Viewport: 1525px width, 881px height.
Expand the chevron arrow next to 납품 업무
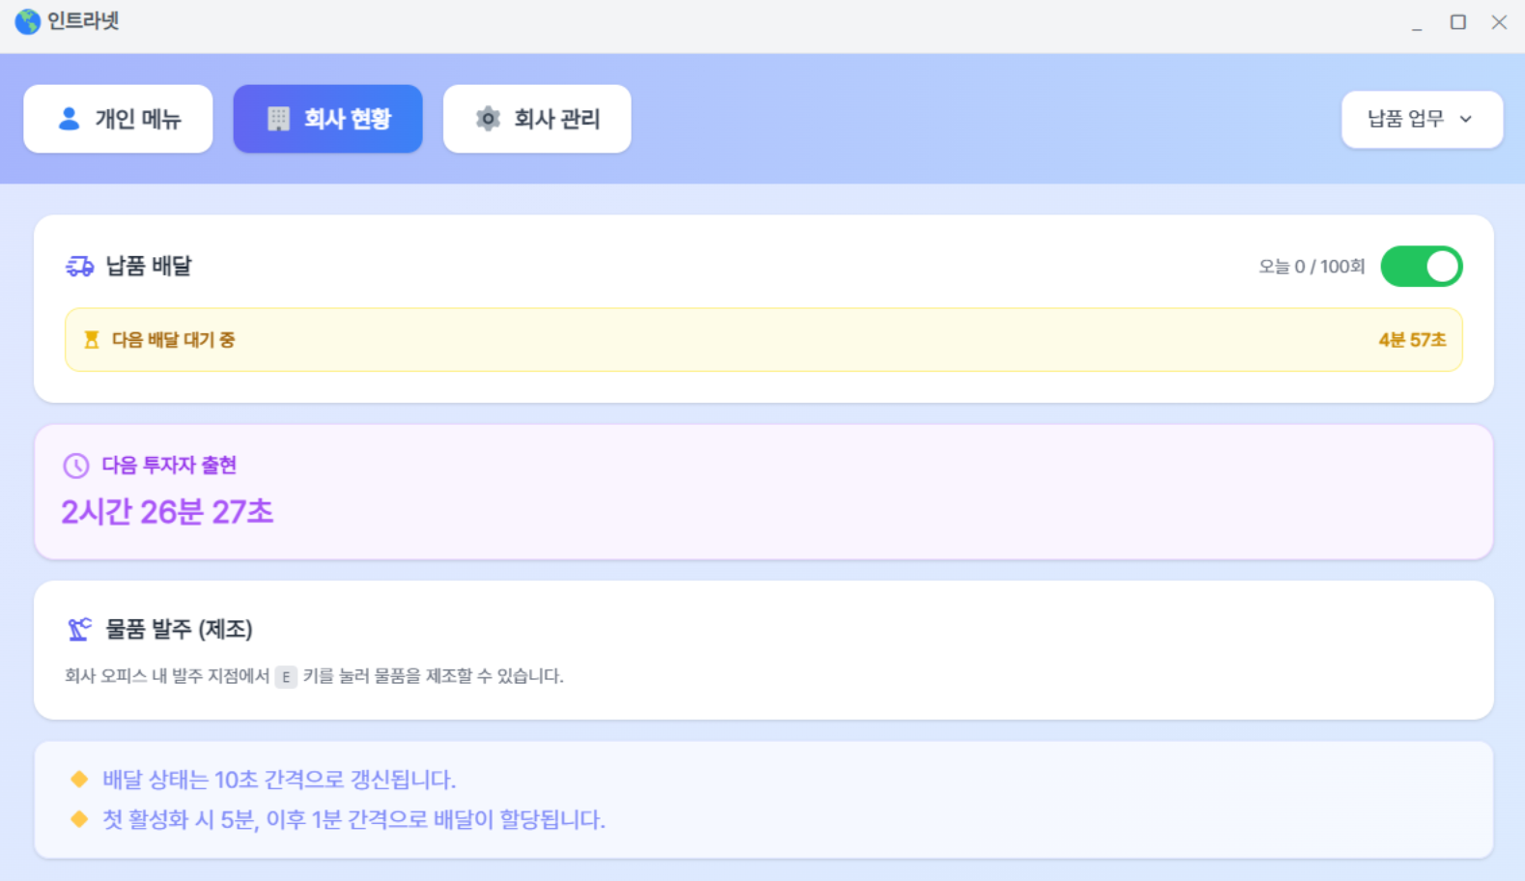(1466, 120)
